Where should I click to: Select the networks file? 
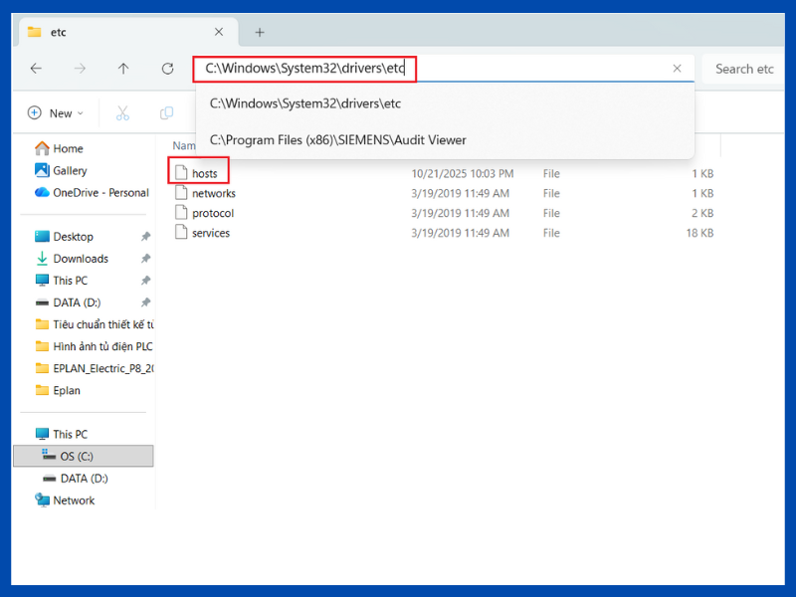213,193
